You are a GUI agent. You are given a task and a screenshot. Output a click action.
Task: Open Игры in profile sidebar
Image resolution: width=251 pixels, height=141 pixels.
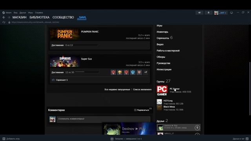pyautogui.click(x=160, y=25)
